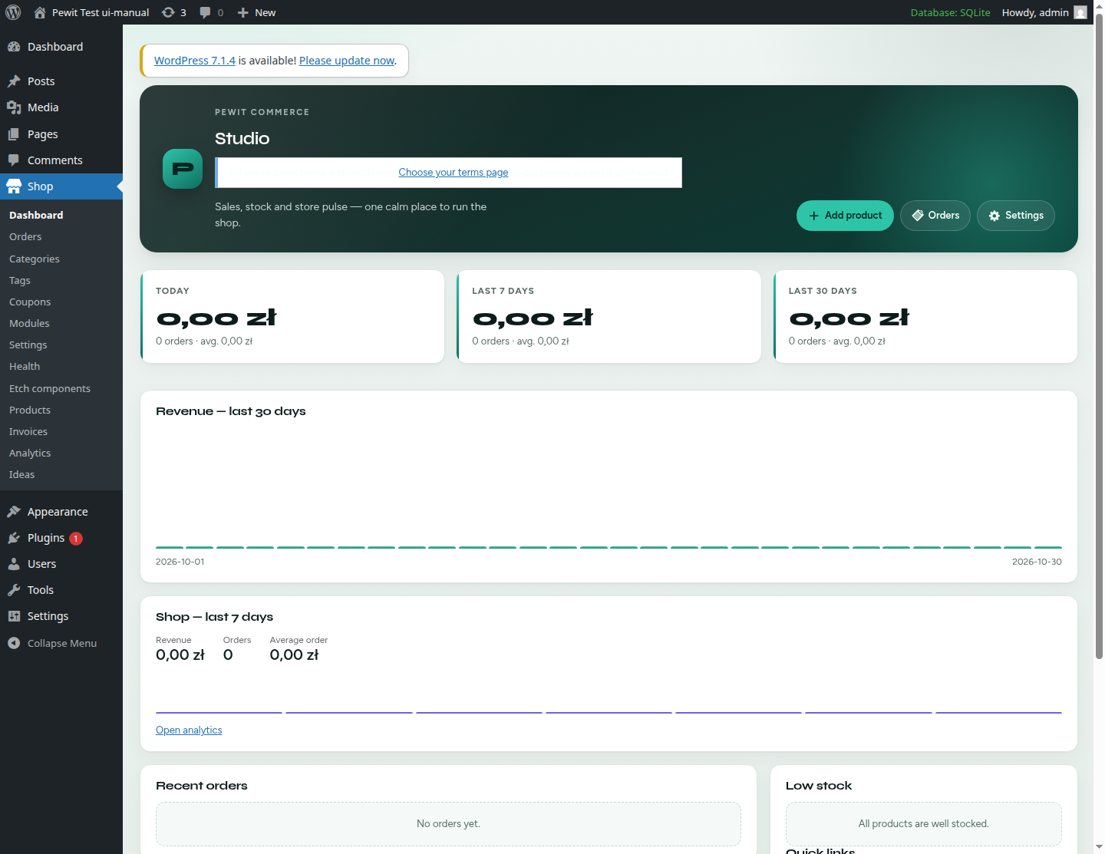Click the Today revenue card
The height and width of the screenshot is (854, 1105).
pyautogui.click(x=292, y=316)
